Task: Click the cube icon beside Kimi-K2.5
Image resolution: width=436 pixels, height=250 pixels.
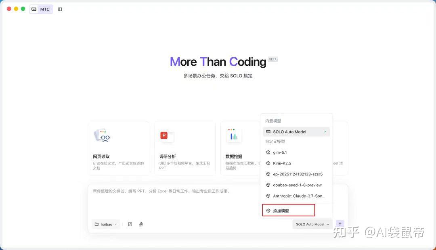Action: (268, 163)
